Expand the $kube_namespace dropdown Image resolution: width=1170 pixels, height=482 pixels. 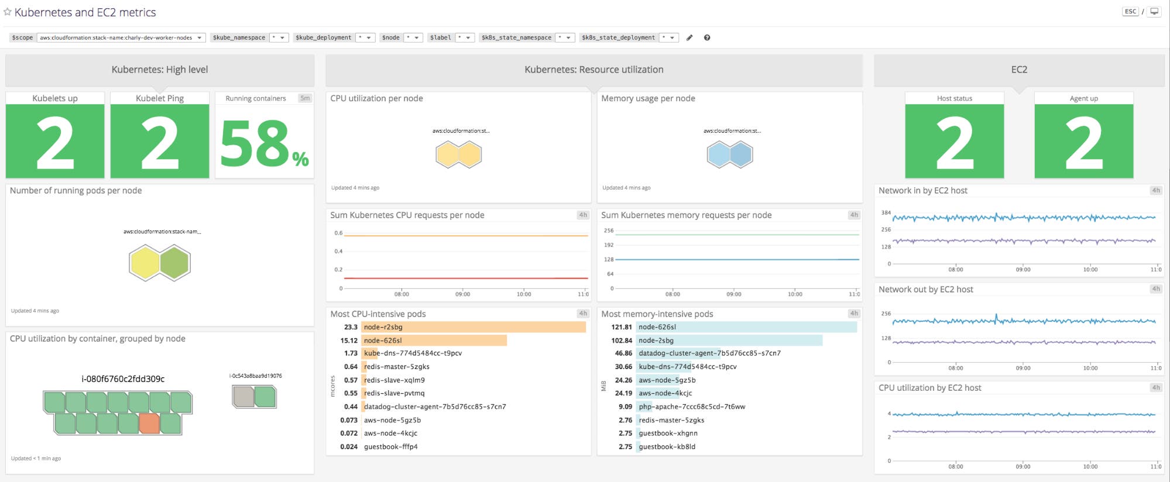279,37
